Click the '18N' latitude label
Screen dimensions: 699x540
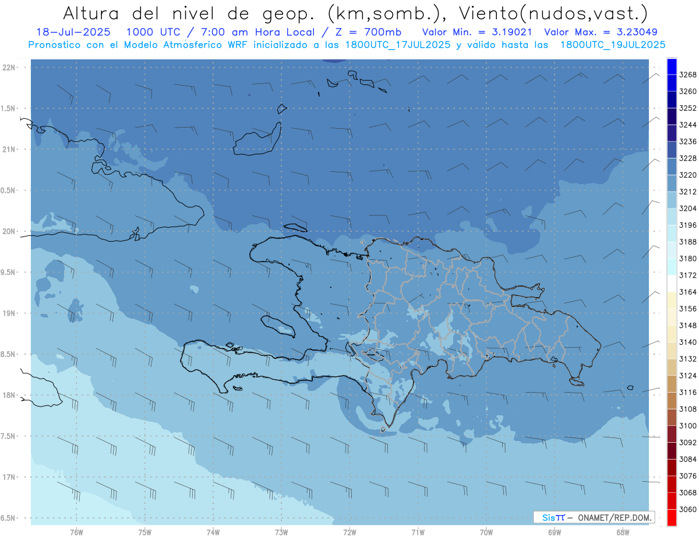click(x=10, y=395)
